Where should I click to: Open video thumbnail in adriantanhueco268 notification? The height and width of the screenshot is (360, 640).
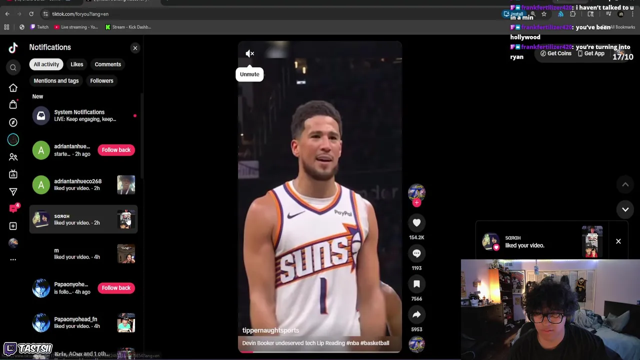[x=126, y=185]
